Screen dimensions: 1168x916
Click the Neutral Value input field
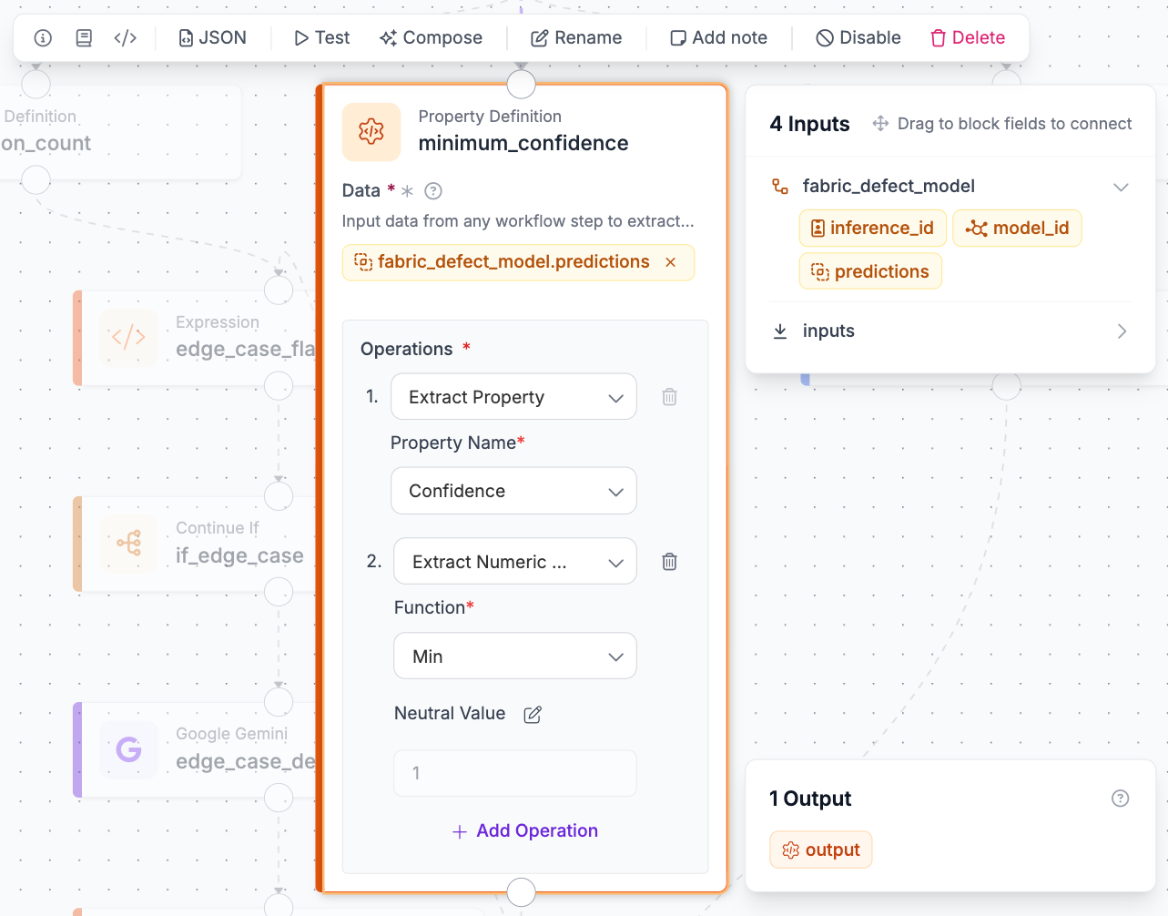(x=515, y=773)
